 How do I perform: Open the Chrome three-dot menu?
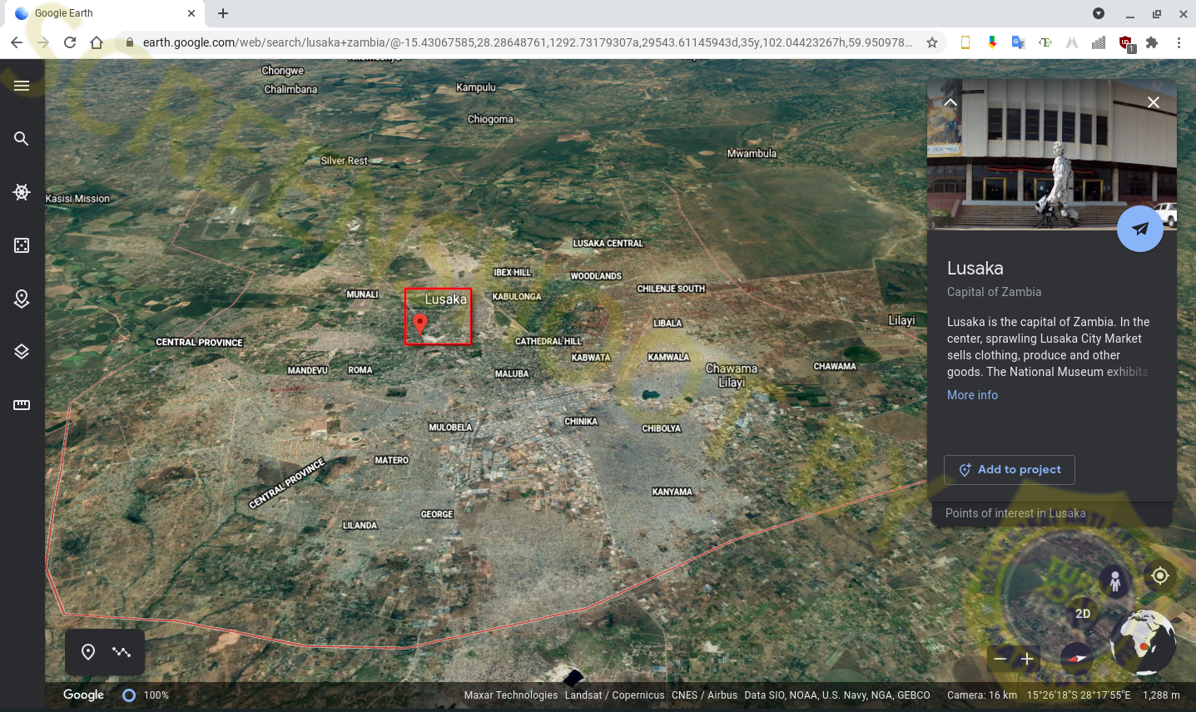click(1179, 42)
